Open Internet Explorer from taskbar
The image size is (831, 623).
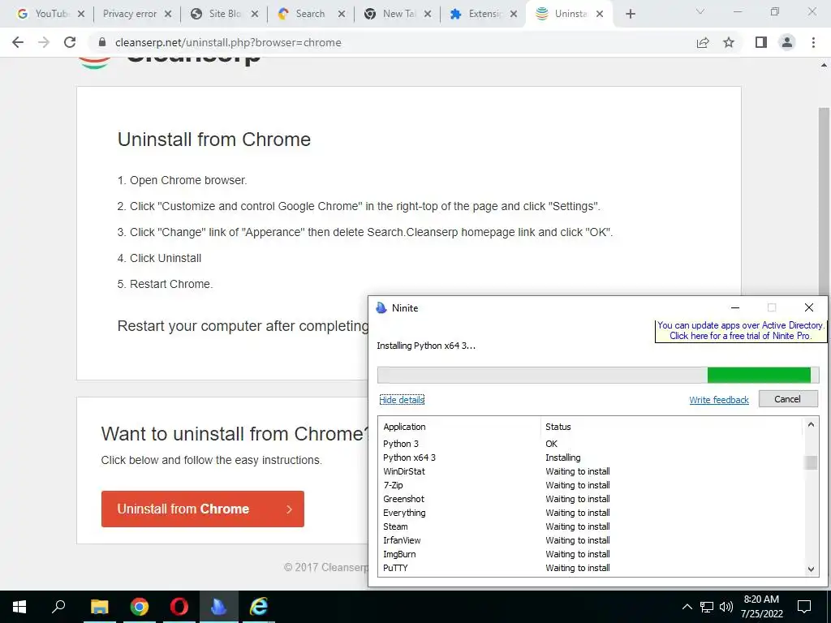pos(259,607)
